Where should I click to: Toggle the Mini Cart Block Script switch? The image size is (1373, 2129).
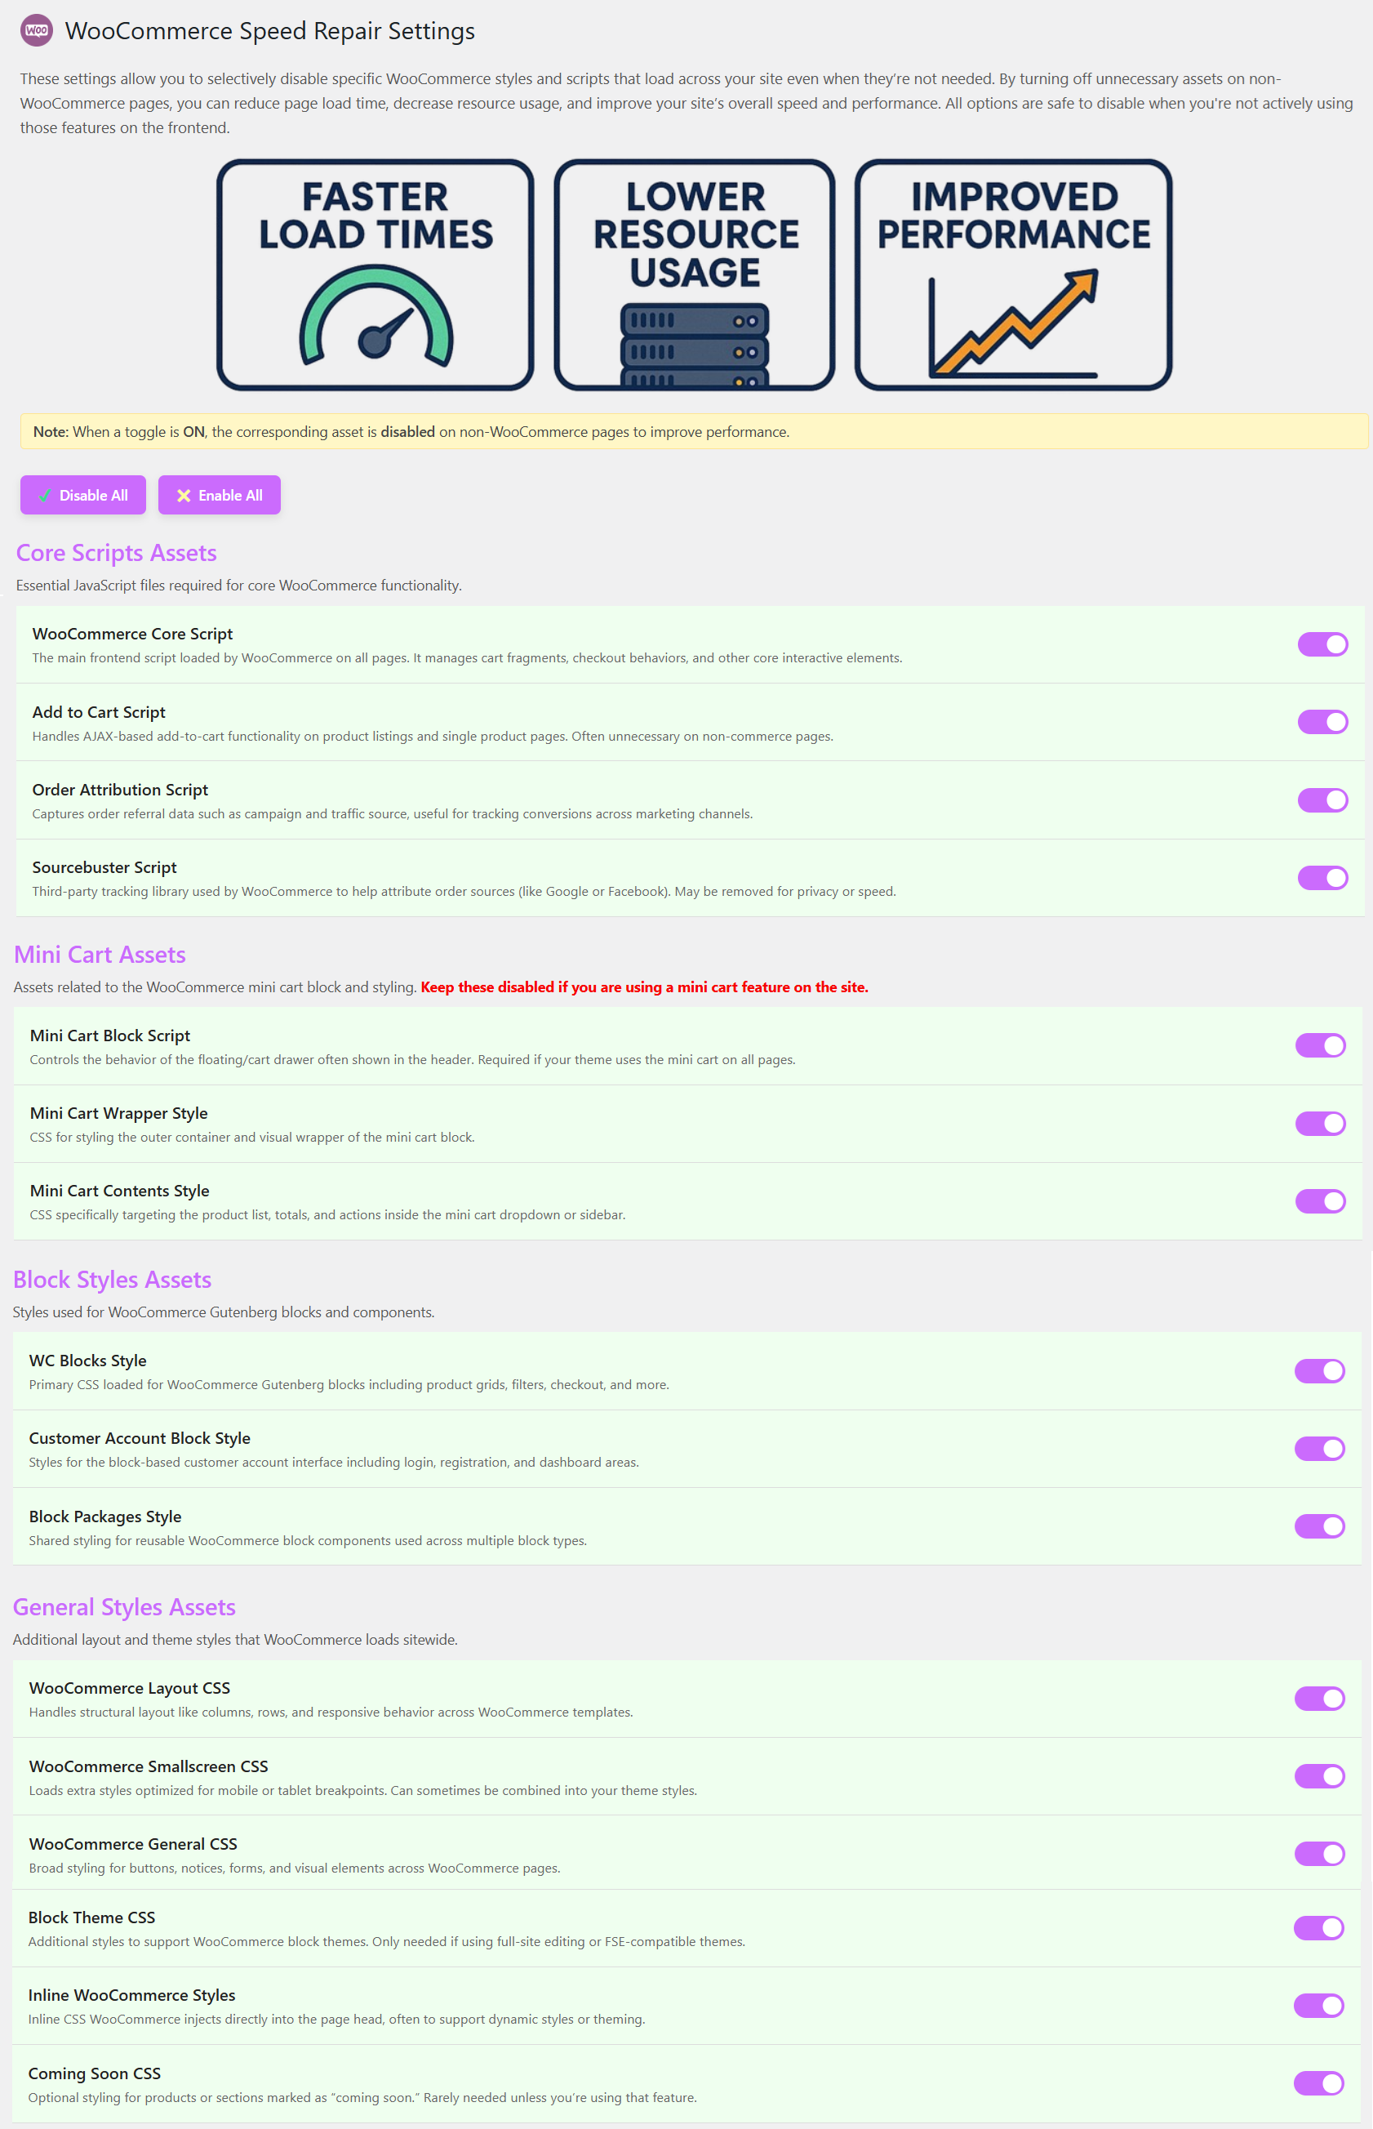(x=1321, y=1045)
